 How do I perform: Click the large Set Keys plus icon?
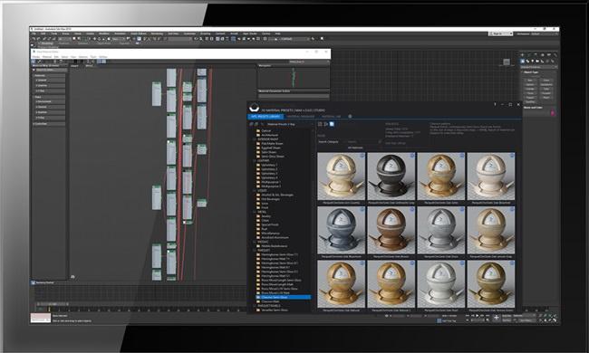[496, 318]
